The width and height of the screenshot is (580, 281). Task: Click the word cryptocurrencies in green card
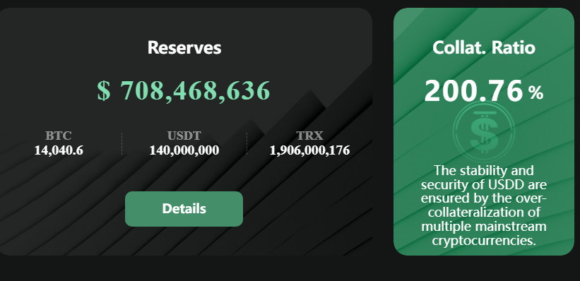tap(484, 241)
